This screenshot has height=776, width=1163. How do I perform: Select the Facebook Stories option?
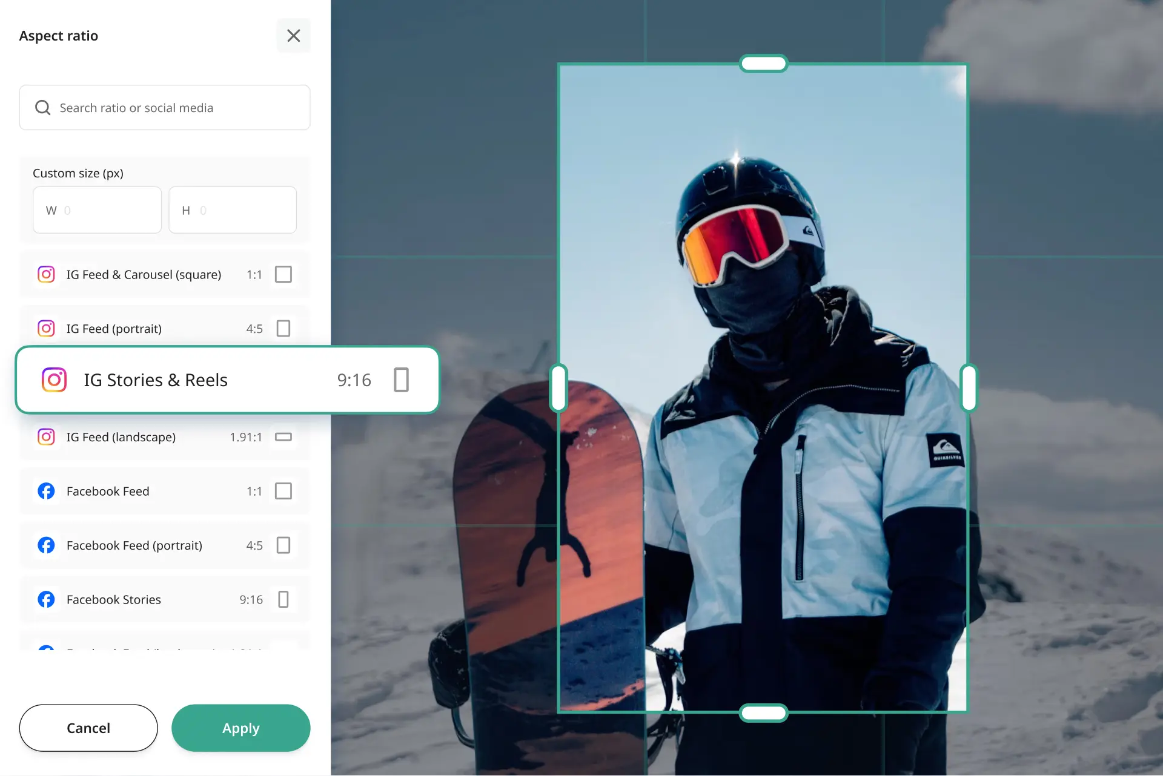tap(151, 599)
